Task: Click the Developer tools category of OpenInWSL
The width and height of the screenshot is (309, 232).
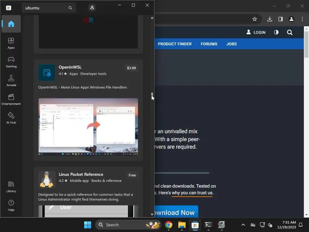Action: tap(93, 74)
